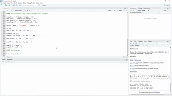Click the Create a Project icon
Screen dimensions: 172x96
[x=6, y=5]
